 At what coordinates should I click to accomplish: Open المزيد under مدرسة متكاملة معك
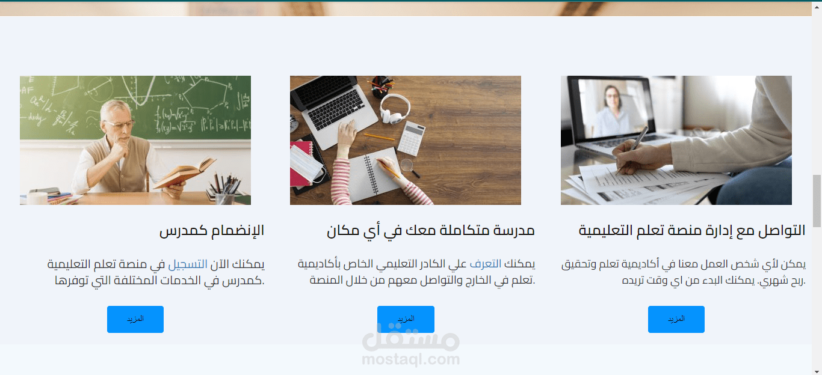click(x=406, y=319)
